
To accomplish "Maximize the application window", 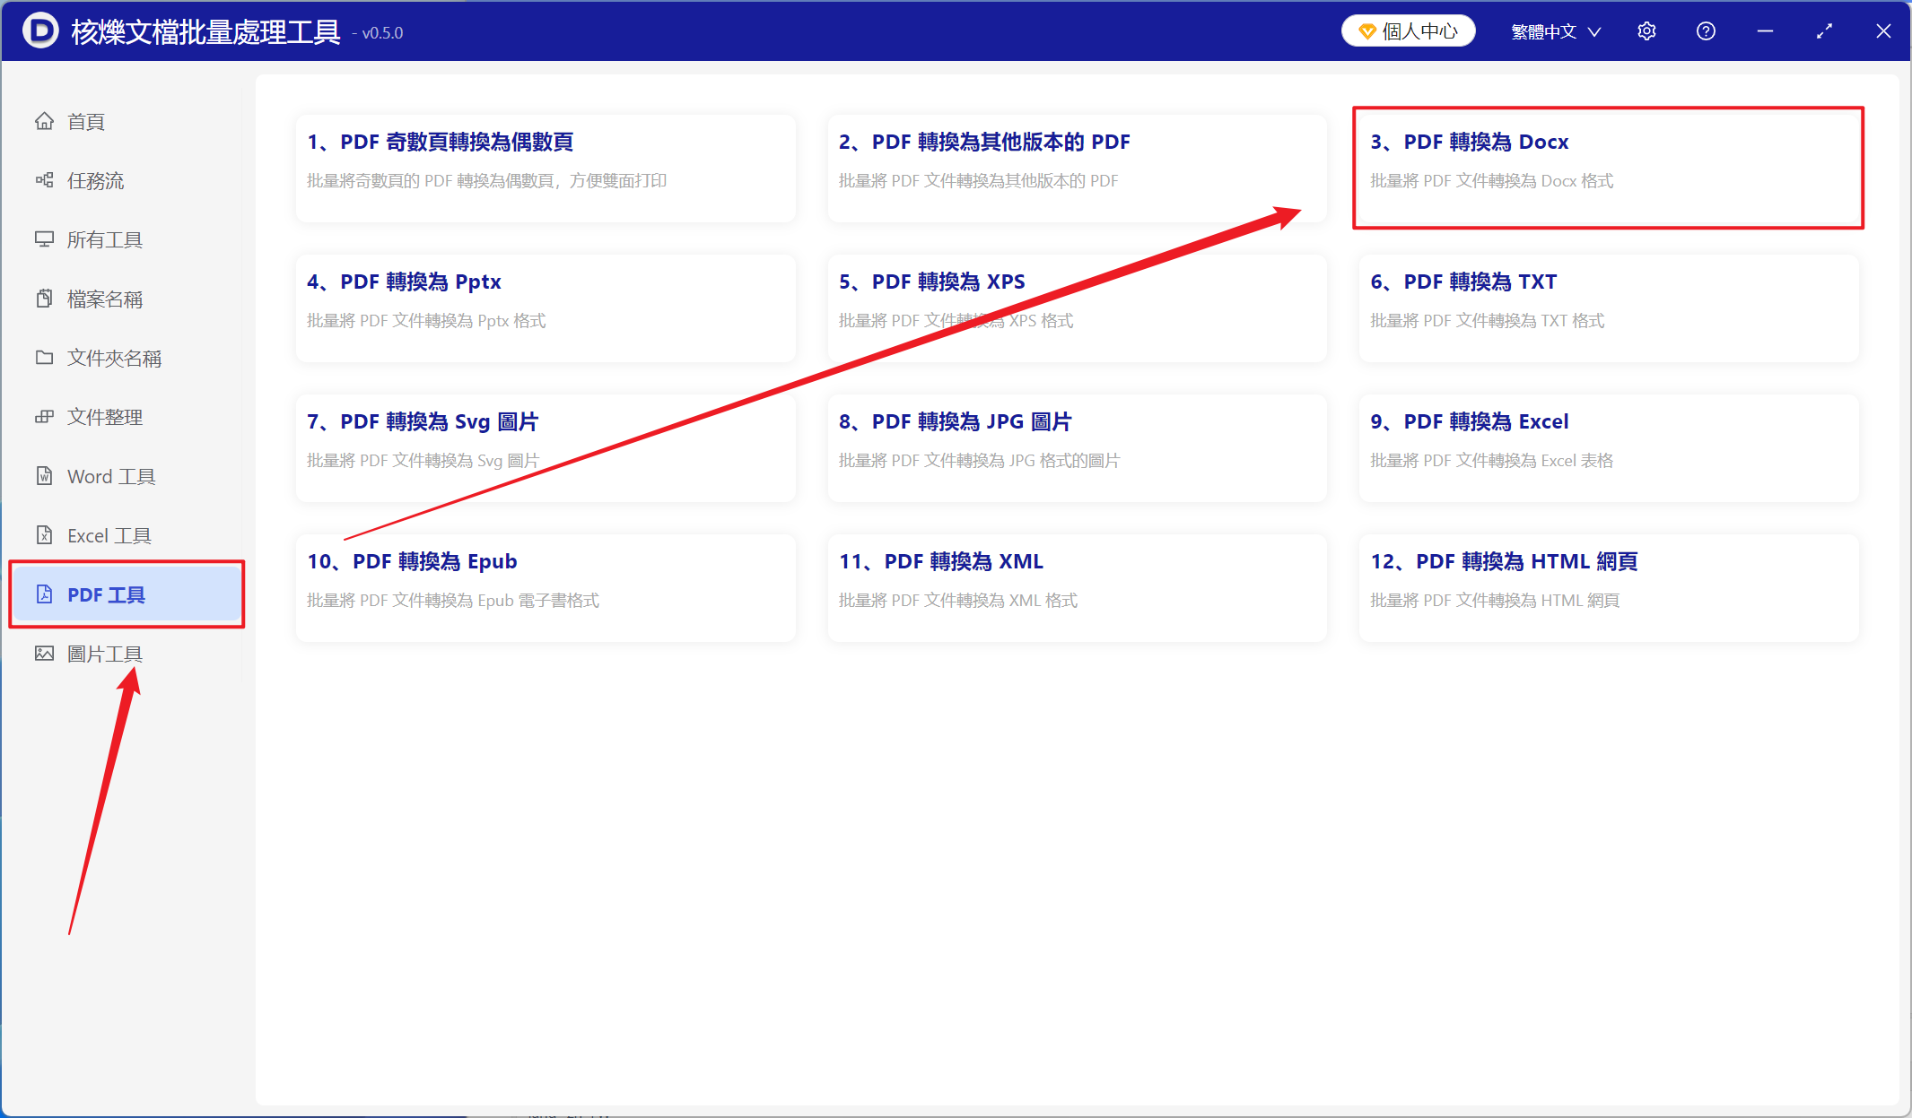I will pos(1824,31).
